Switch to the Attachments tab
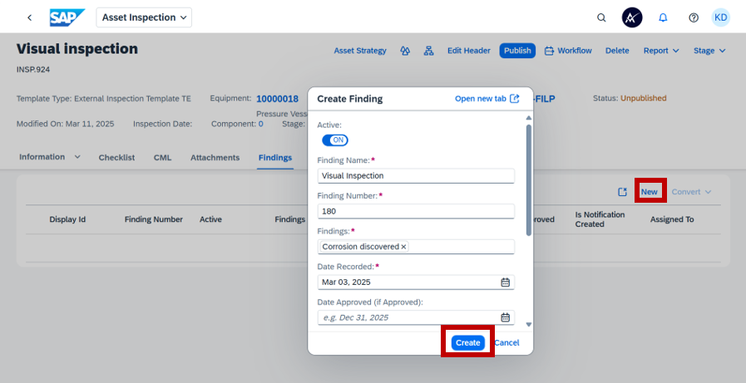The image size is (746, 383). pos(215,158)
